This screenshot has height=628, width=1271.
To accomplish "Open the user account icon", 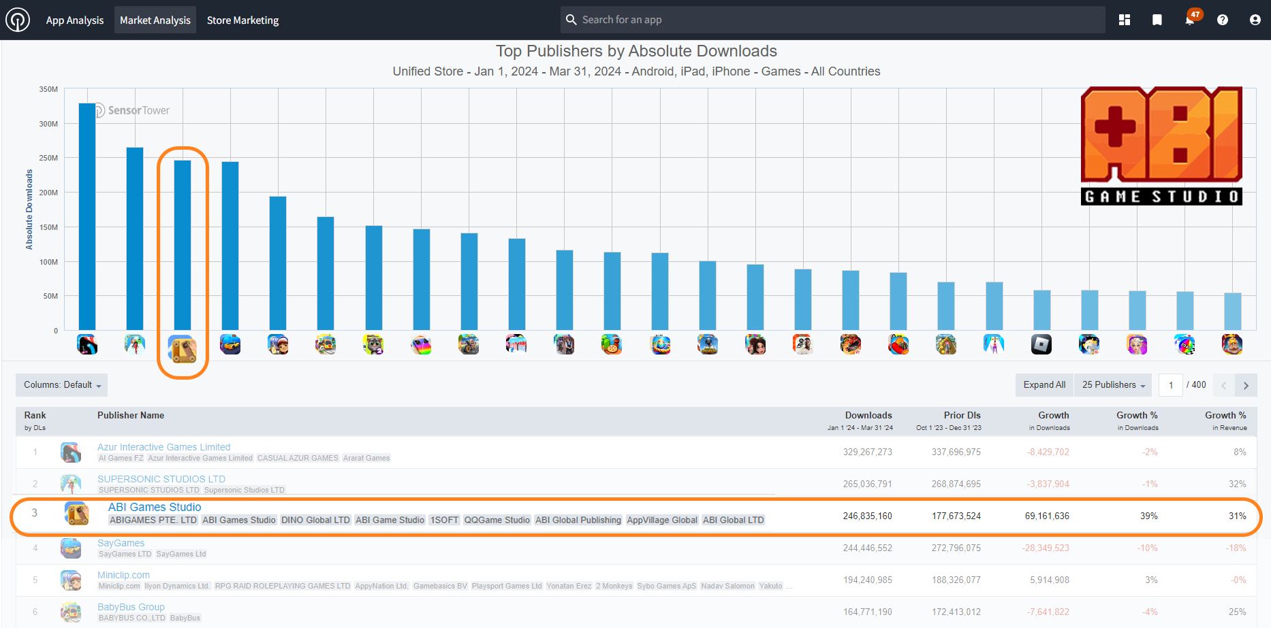I will [1255, 20].
